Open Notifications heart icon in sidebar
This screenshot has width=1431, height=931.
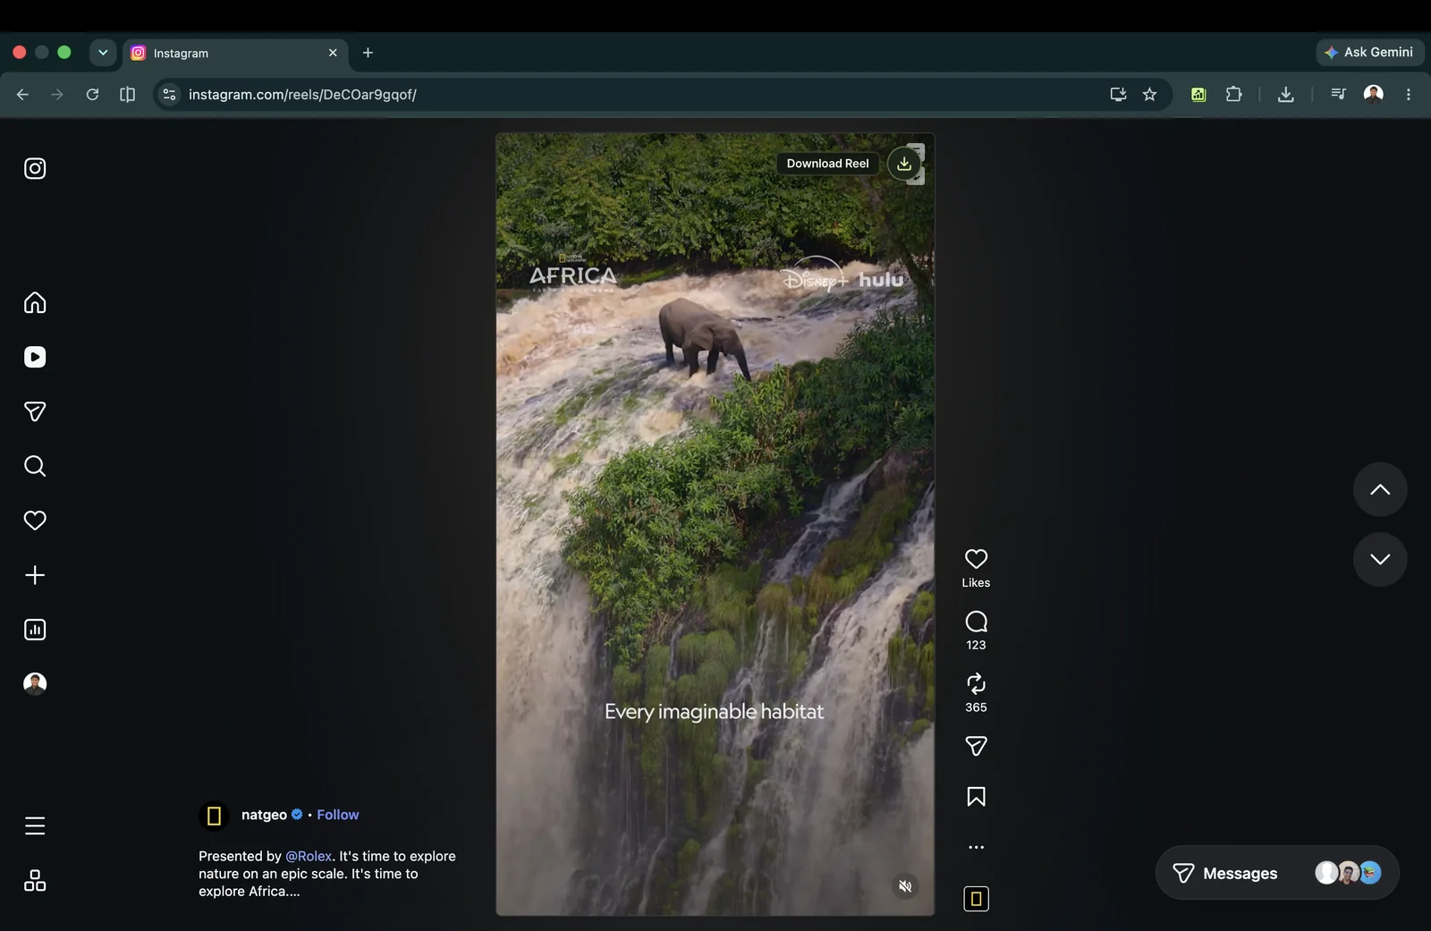35,521
